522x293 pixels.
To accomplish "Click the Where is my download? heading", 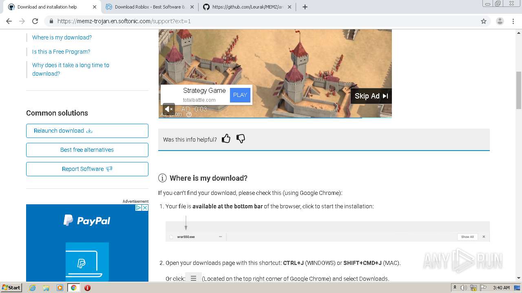I will [208, 178].
